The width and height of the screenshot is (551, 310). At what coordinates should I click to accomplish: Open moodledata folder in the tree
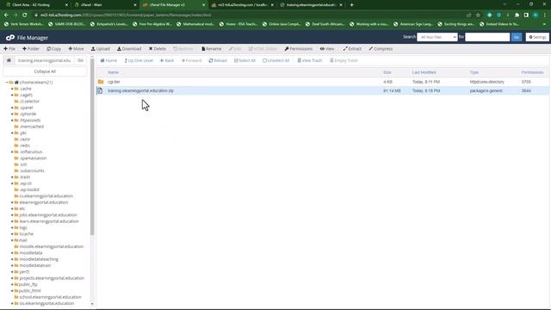[31, 252]
